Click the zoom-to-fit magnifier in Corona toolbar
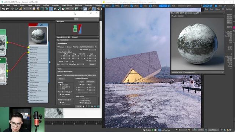Viewport: 235px width, 132px height. pos(211,6)
